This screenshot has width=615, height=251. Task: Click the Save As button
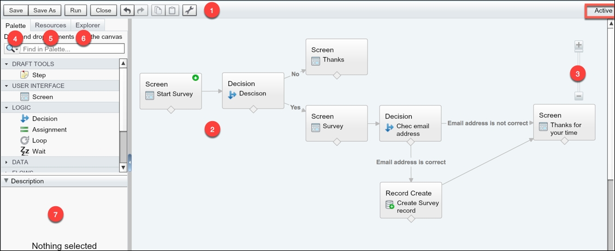(x=45, y=10)
